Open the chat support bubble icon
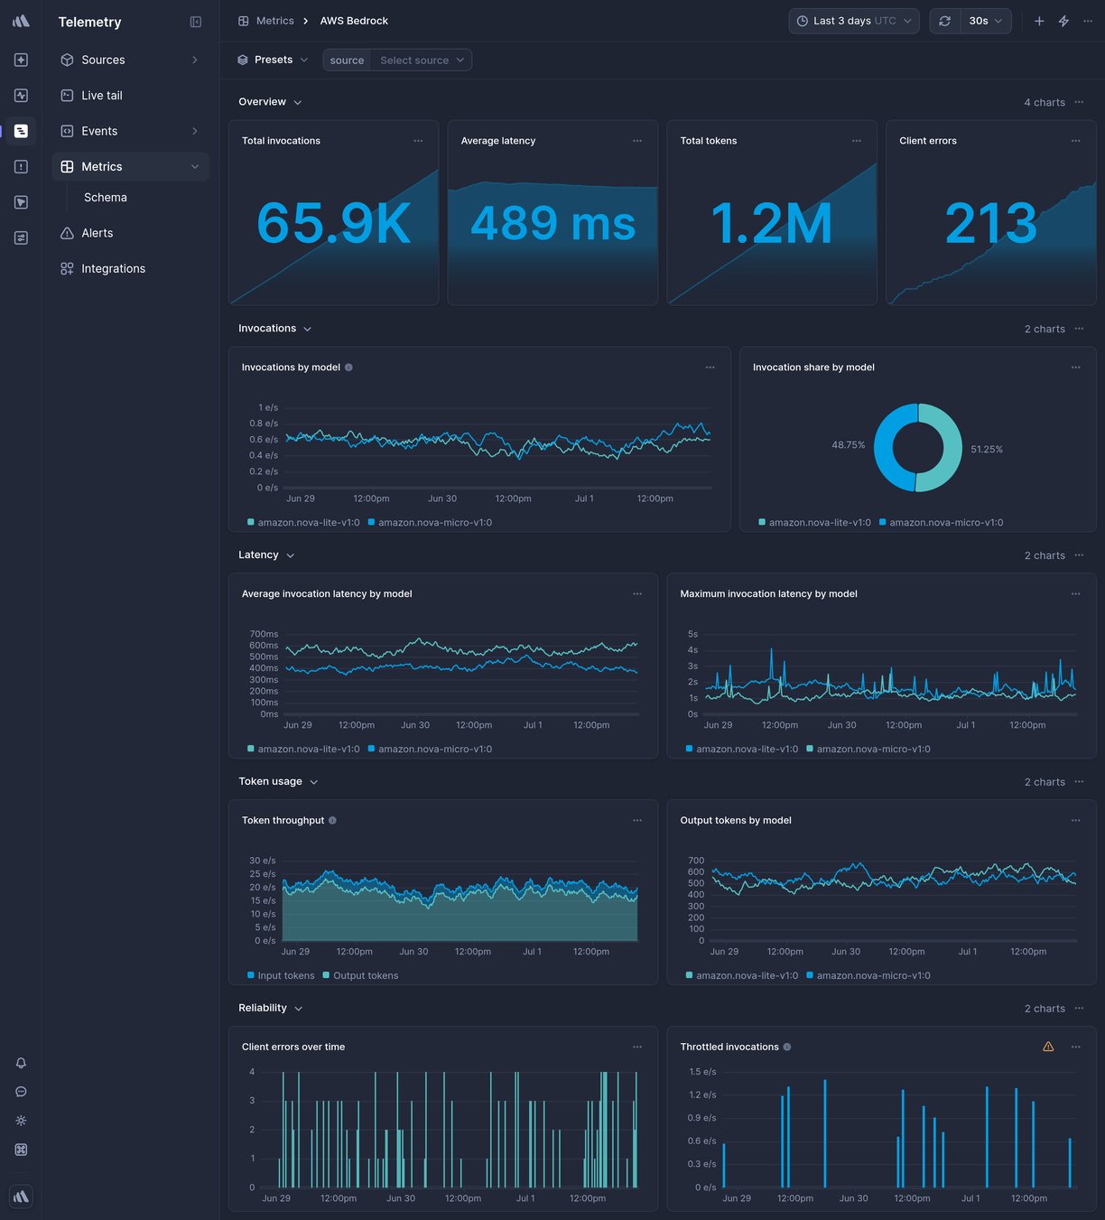1105x1220 pixels. point(21,1092)
